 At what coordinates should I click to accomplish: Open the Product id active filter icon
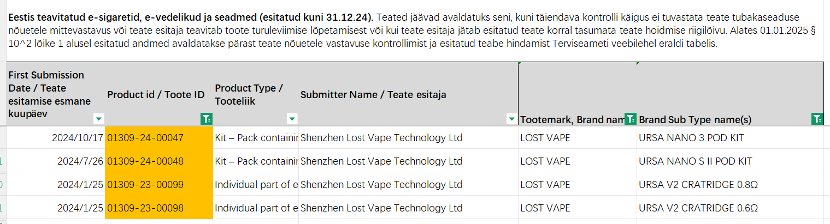tap(207, 119)
